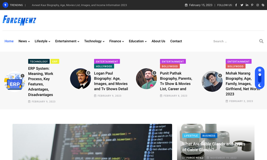Expand the Entertainment dropdown menu
This screenshot has width=267, height=160.
pos(67,41)
